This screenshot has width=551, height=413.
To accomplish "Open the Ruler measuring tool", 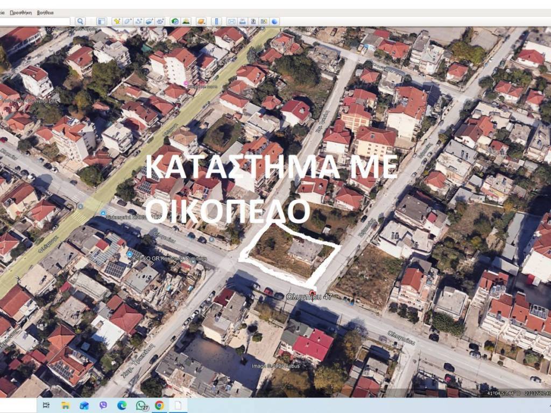I will coord(216,22).
